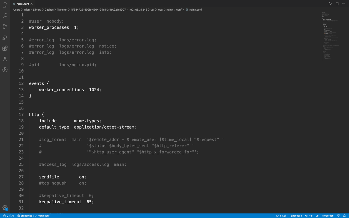Screen dimensions: 349x218
Task: Click the '#pid logs/nginx.pid;' line
Action: (63, 65)
